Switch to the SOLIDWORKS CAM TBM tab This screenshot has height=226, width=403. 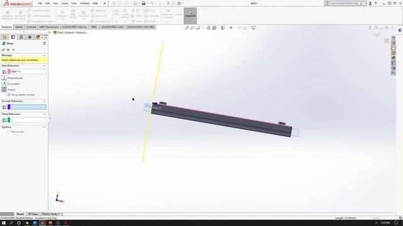tap(140, 27)
